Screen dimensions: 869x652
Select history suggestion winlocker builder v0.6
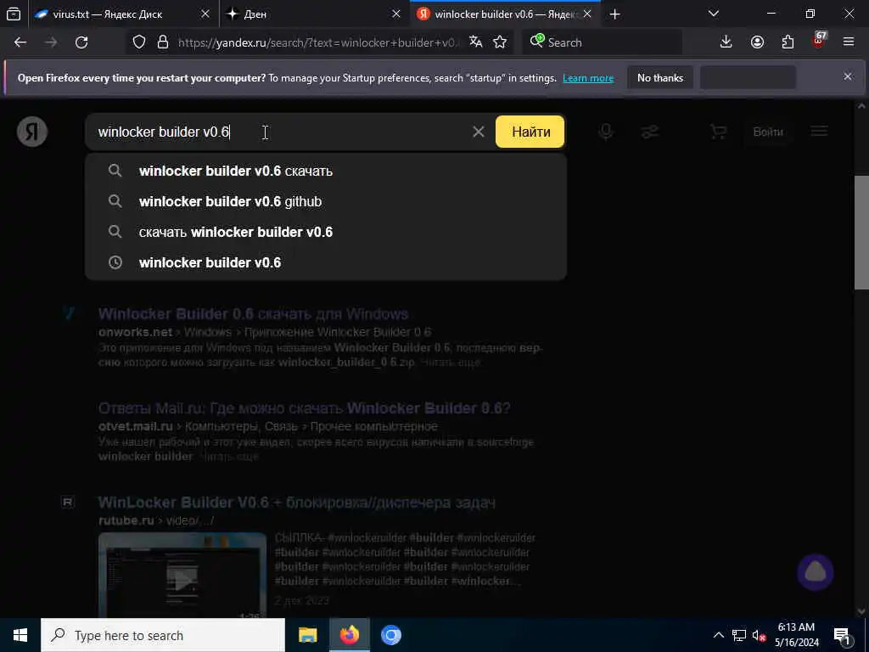(x=326, y=262)
